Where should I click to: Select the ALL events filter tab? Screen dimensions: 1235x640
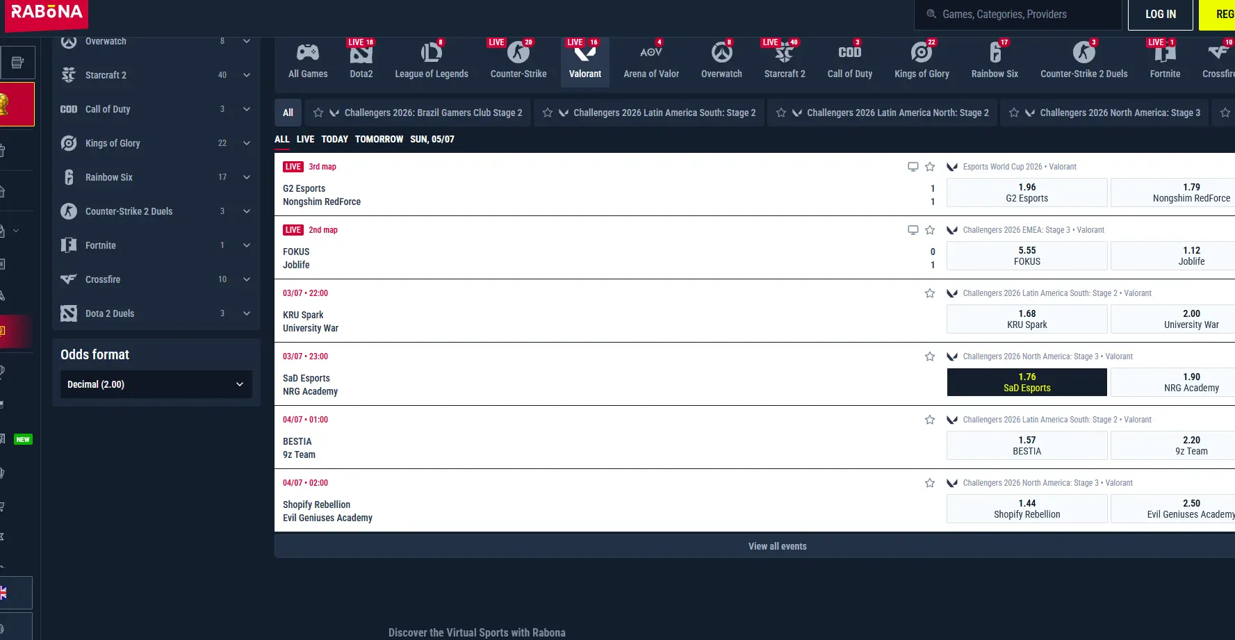[x=281, y=139]
